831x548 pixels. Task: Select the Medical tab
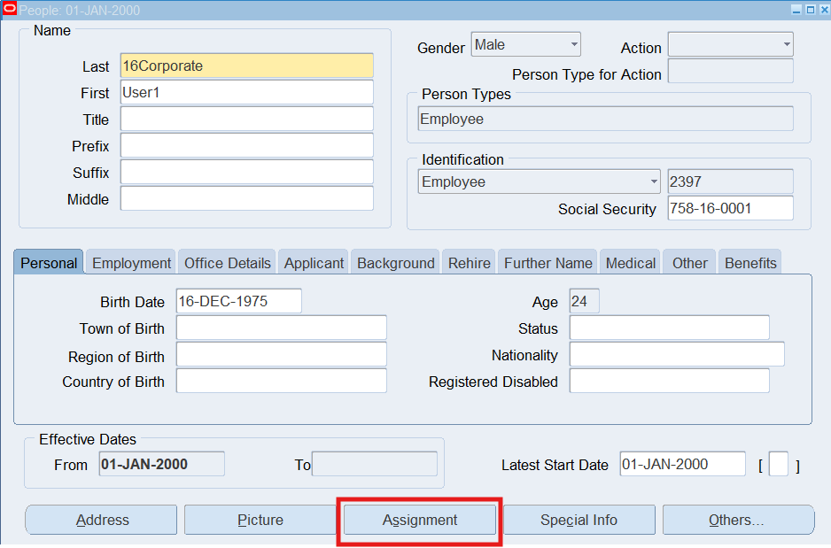coord(630,263)
